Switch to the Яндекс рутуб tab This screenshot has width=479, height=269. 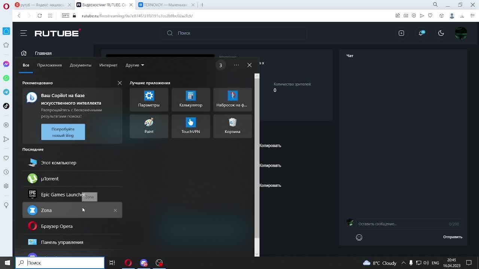pyautogui.click(x=42, y=5)
